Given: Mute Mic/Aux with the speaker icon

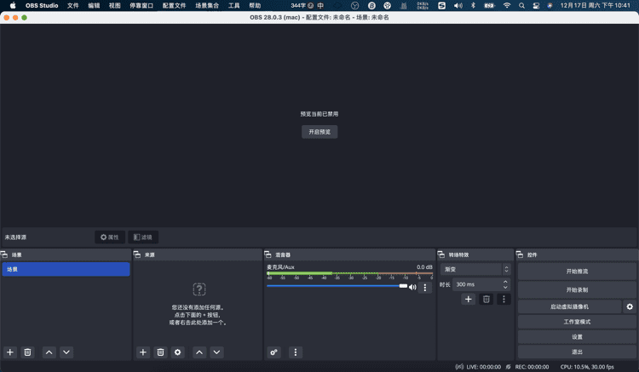Looking at the screenshot, I should point(412,287).
